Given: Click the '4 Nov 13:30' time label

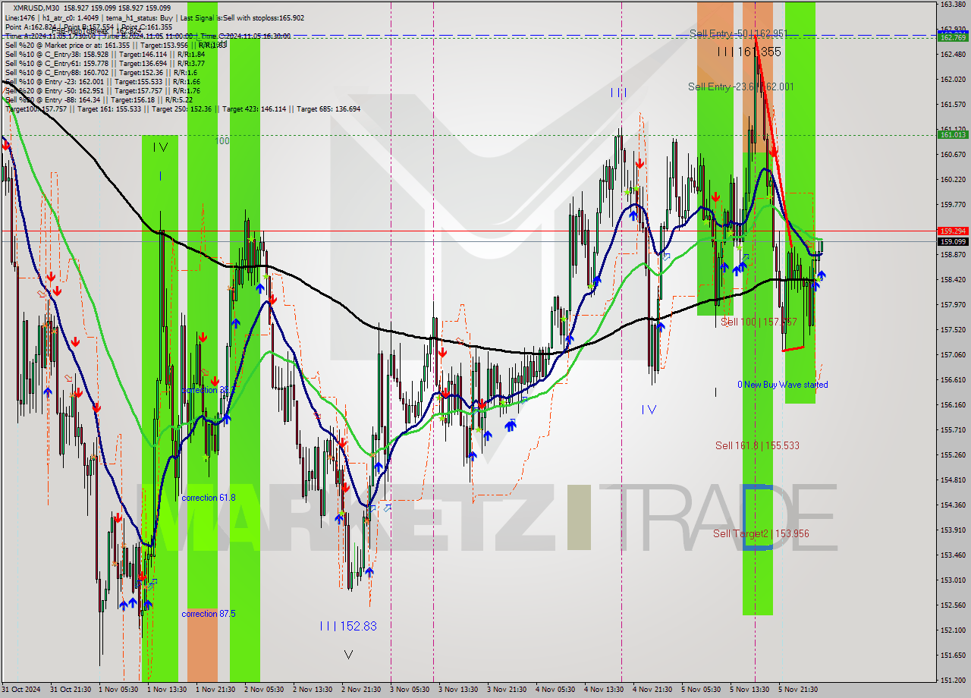Looking at the screenshot, I should [x=605, y=690].
